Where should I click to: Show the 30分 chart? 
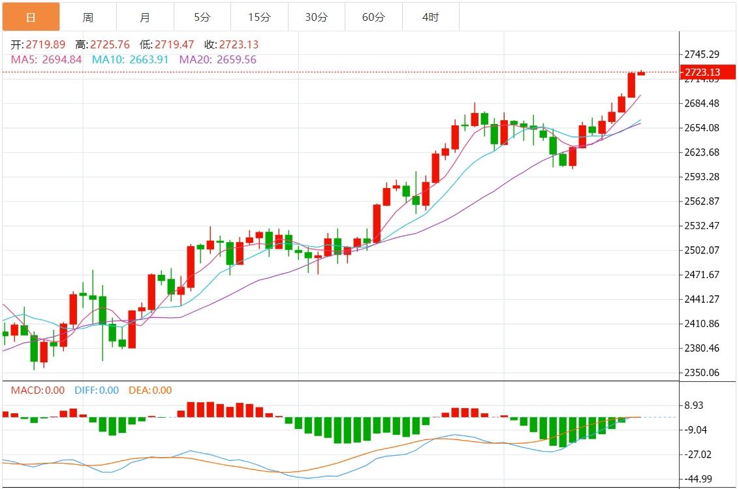[316, 17]
